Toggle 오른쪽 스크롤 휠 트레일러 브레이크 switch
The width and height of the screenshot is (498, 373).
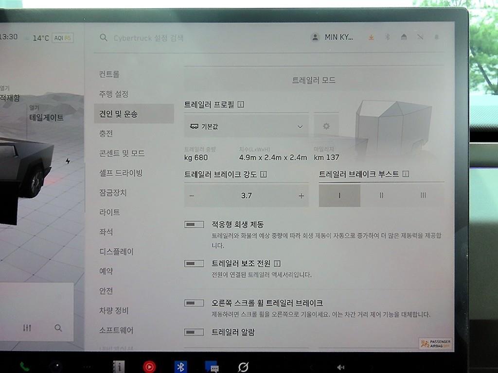pyautogui.click(x=194, y=303)
